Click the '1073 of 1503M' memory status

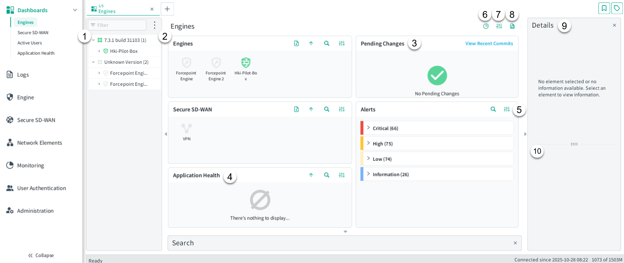tap(607, 260)
